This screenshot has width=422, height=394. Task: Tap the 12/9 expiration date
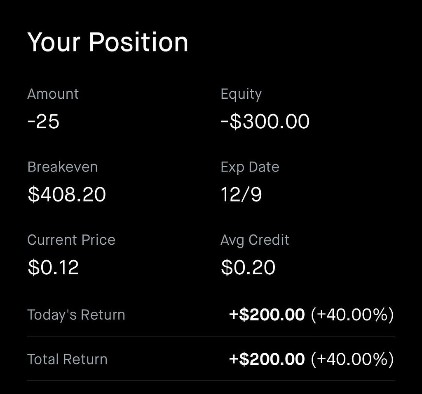[241, 195]
